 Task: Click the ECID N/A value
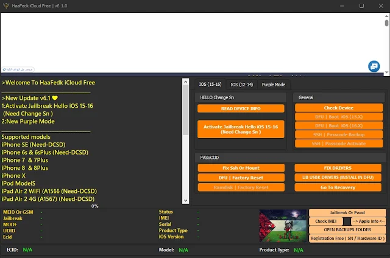pyautogui.click(x=27, y=250)
